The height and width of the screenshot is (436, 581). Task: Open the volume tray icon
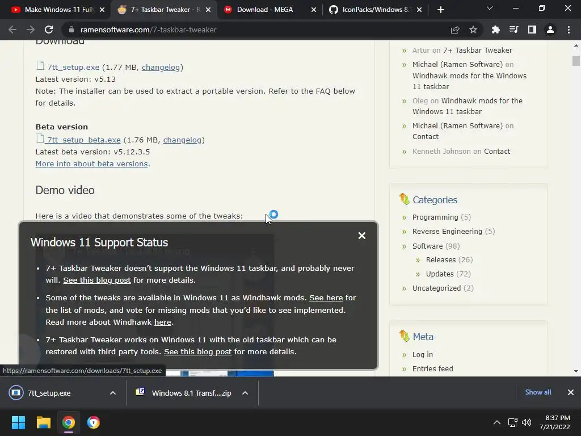[526, 422]
